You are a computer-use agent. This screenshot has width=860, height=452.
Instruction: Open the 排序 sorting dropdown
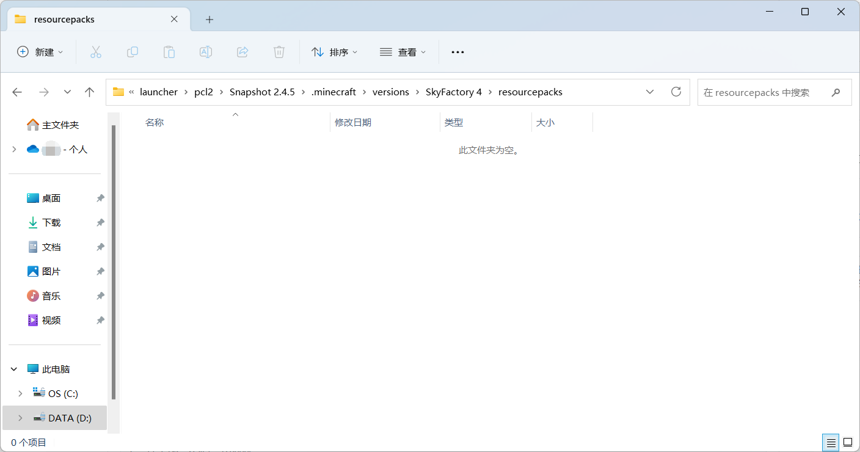tap(335, 52)
